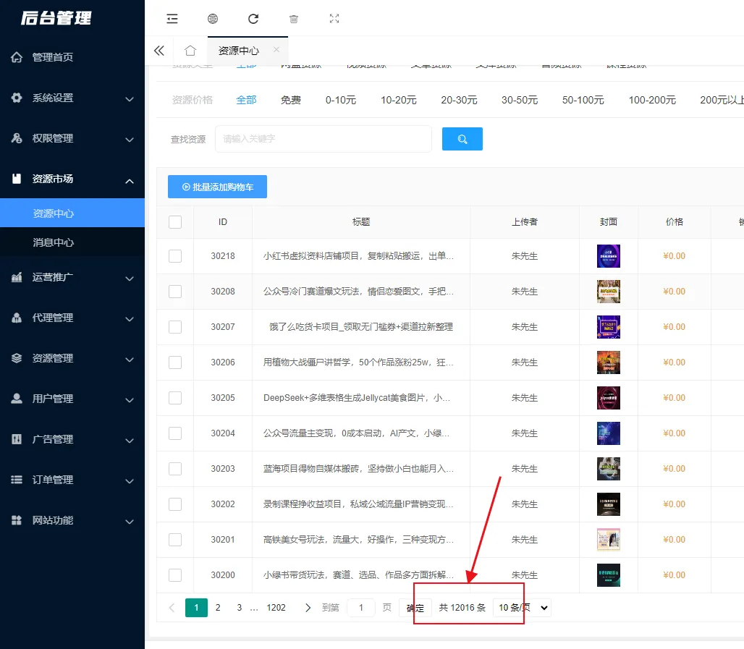The width and height of the screenshot is (744, 649).
Task: Check the row 30203 checkbox
Action: [x=175, y=469]
